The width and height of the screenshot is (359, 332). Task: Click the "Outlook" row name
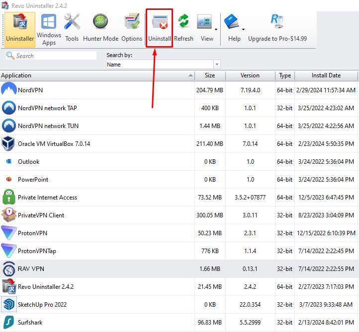point(29,162)
